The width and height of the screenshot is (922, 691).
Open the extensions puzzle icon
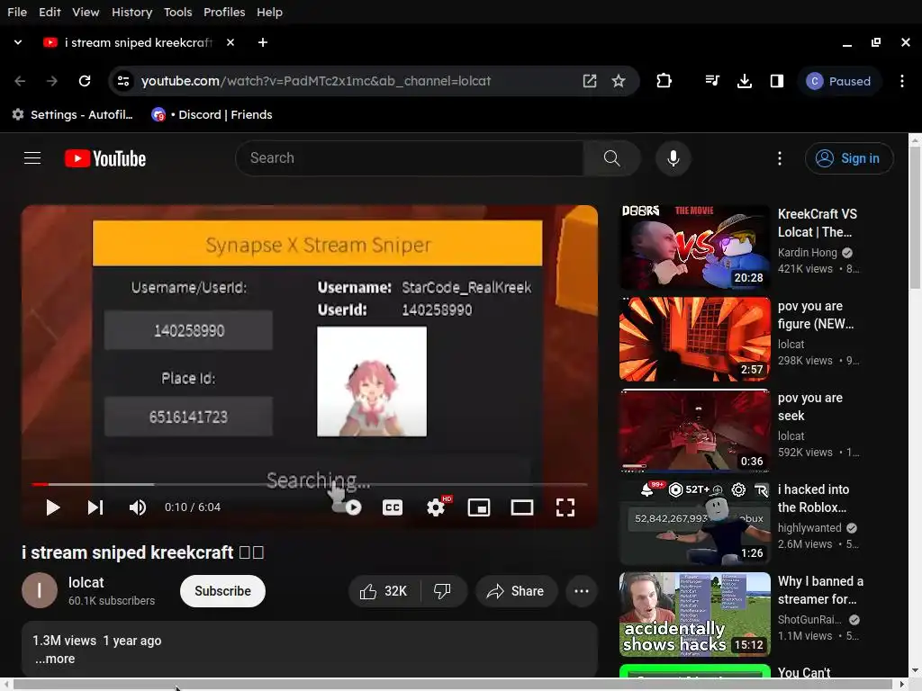[664, 81]
